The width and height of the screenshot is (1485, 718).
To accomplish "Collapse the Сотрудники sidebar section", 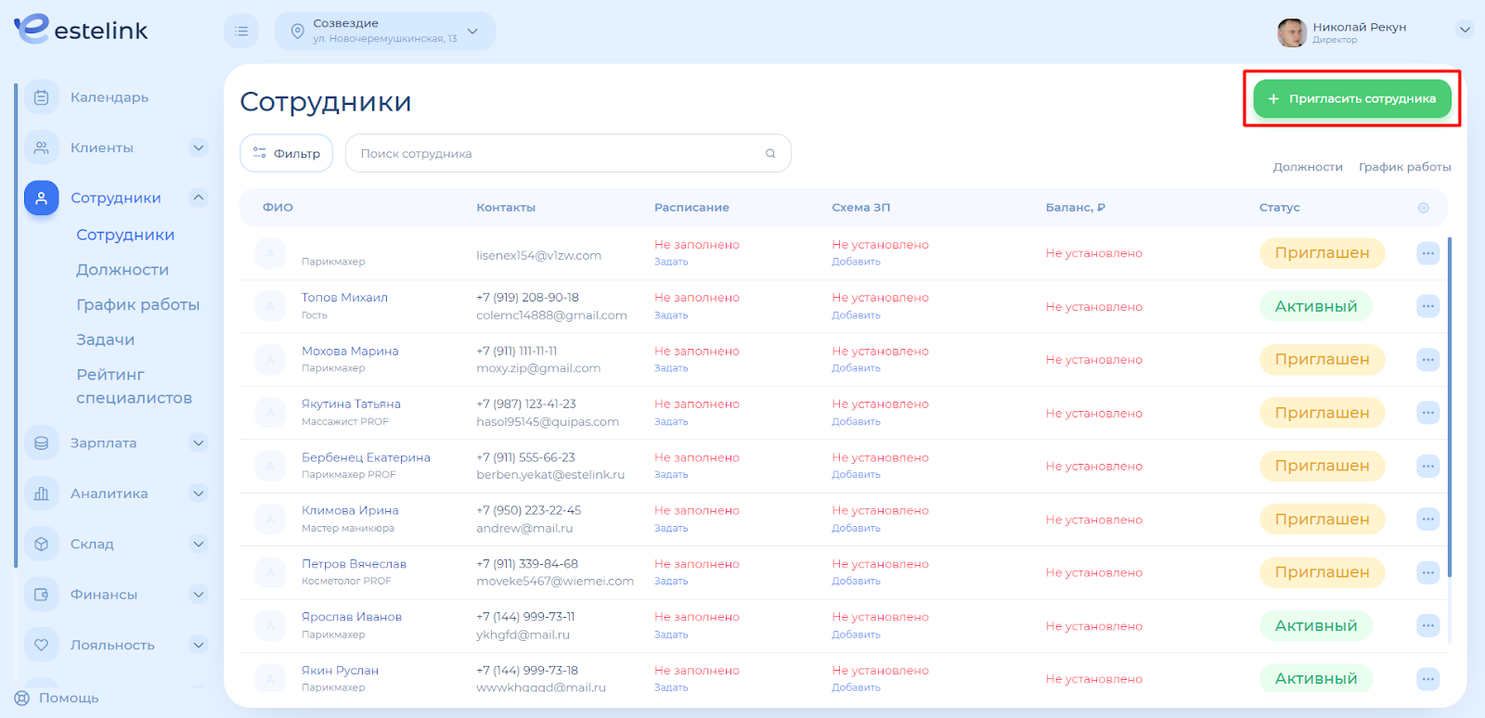I will click(198, 198).
